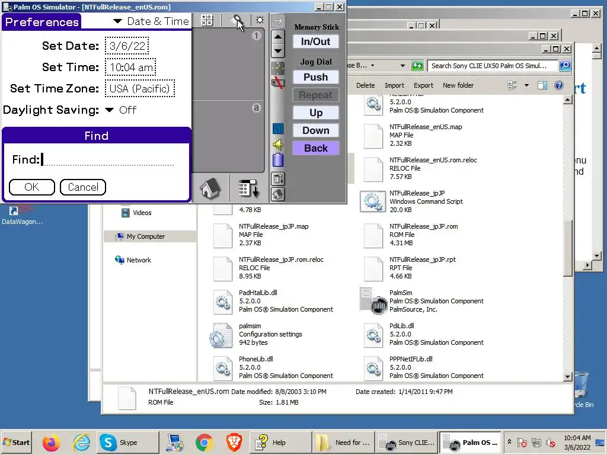Click the Set Time 10:04 am selector
The image size is (607, 455).
[130, 68]
